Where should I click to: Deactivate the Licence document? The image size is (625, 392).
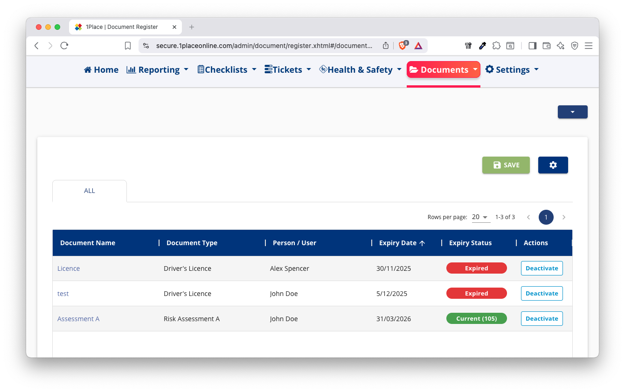542,268
